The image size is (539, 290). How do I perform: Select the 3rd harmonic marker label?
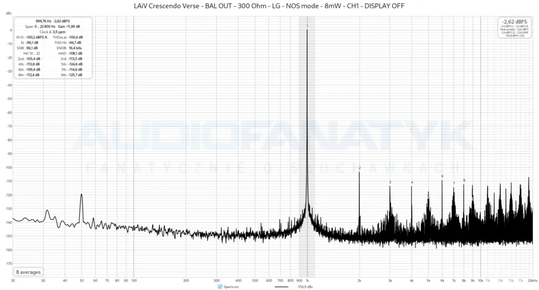point(390,182)
